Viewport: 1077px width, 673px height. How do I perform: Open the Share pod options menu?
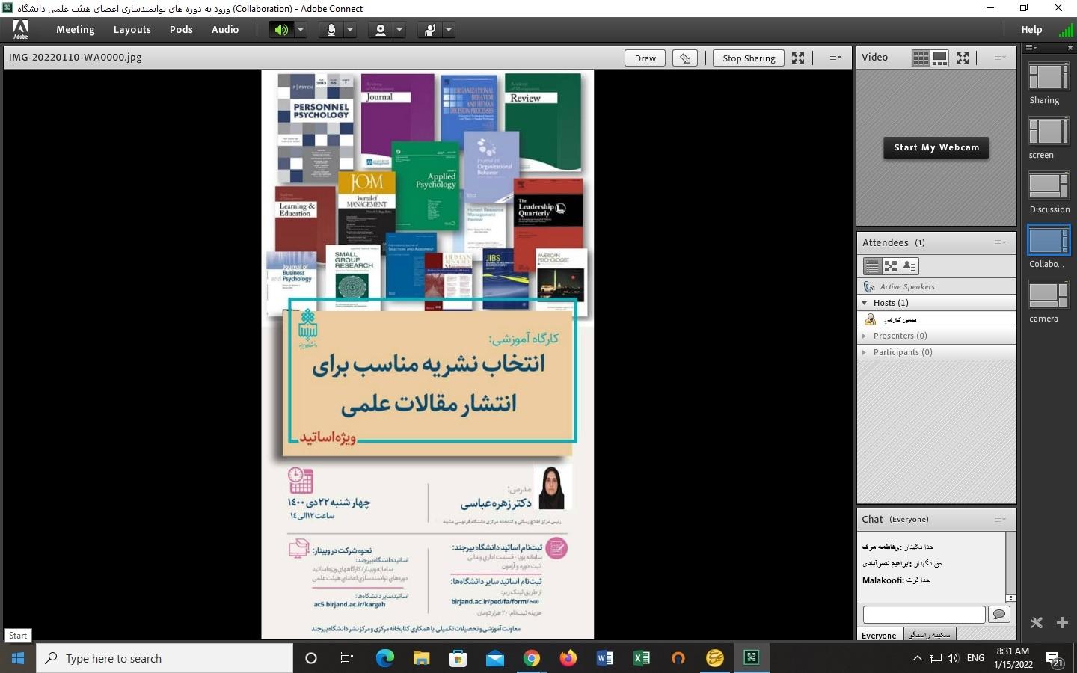[x=835, y=58]
